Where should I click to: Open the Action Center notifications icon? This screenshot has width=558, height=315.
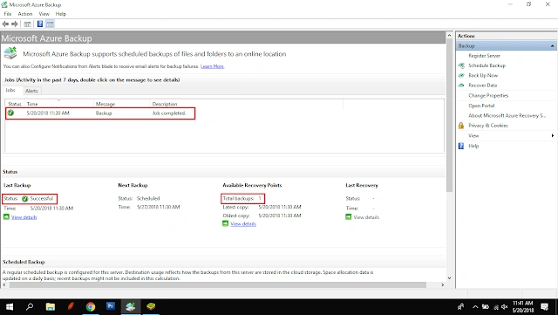click(x=544, y=306)
